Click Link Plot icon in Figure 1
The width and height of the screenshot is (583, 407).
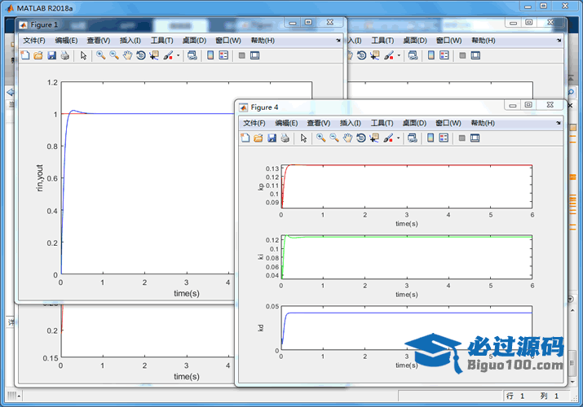tap(192, 55)
